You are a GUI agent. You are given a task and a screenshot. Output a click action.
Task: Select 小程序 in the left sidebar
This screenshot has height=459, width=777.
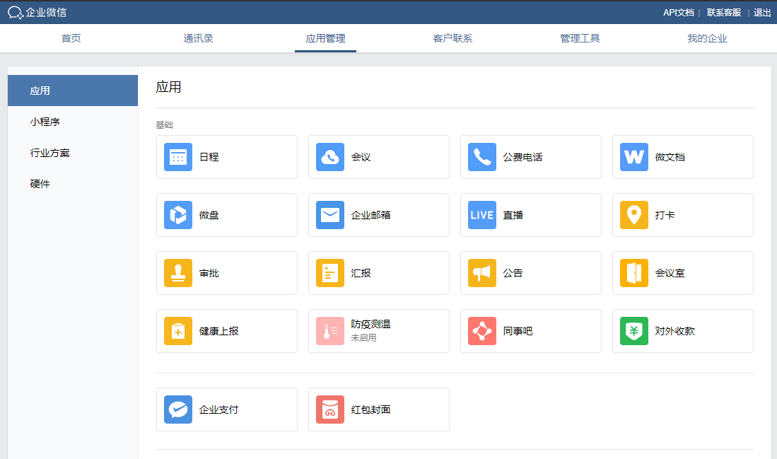click(45, 122)
